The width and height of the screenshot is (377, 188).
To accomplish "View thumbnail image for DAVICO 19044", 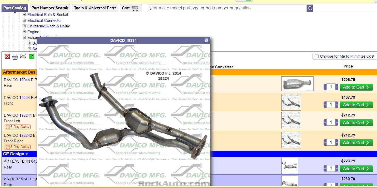I will (297, 84).
